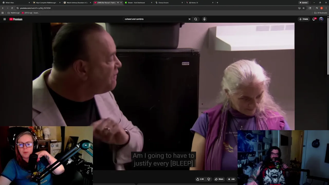Clear the 'coheed and cambria' search text
The height and width of the screenshot is (185, 329).
tap(189, 19)
